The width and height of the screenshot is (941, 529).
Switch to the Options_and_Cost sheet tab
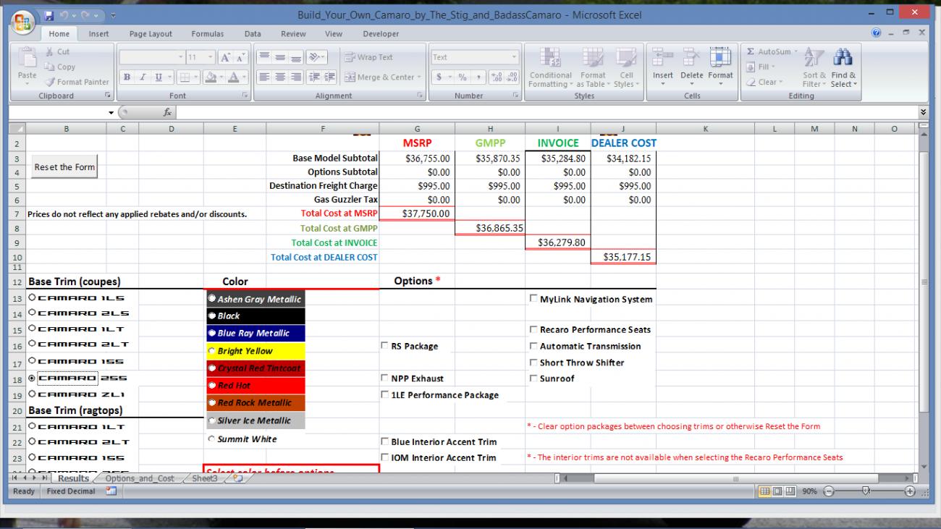[x=139, y=478]
